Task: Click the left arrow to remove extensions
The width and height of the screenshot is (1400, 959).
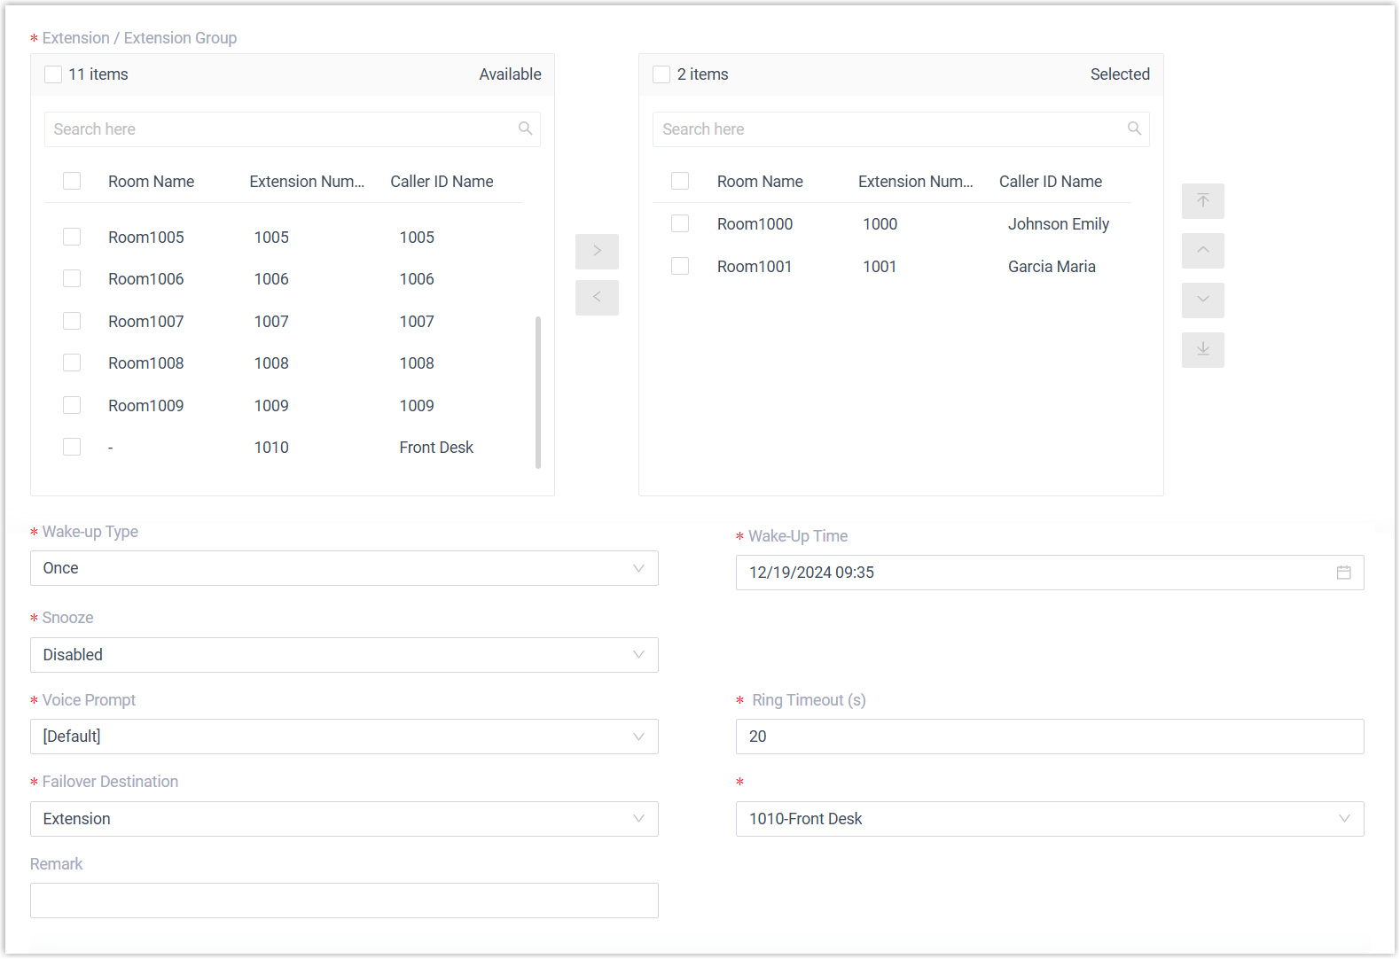Action: pos(597,298)
